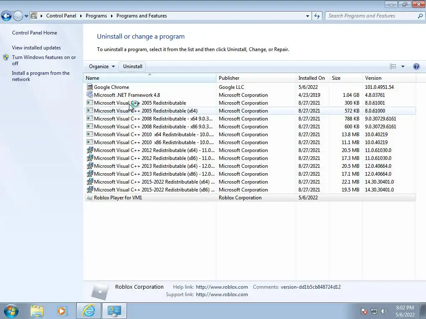Select Roblox Player for VM1 entry

pyautogui.click(x=250, y=198)
